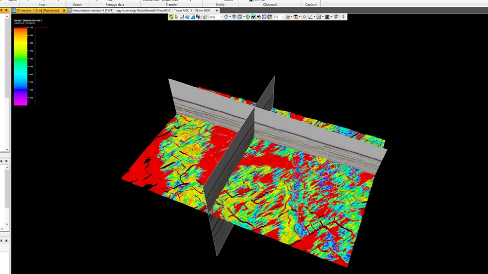Viewport: 488px width, 274px height.
Task: Expand the home view dropdown arrow
Action: (230, 17)
